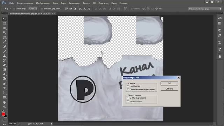This screenshot has width=224, height=126.
Task: Confirm PNG options with OK button
Action: click(x=169, y=83)
